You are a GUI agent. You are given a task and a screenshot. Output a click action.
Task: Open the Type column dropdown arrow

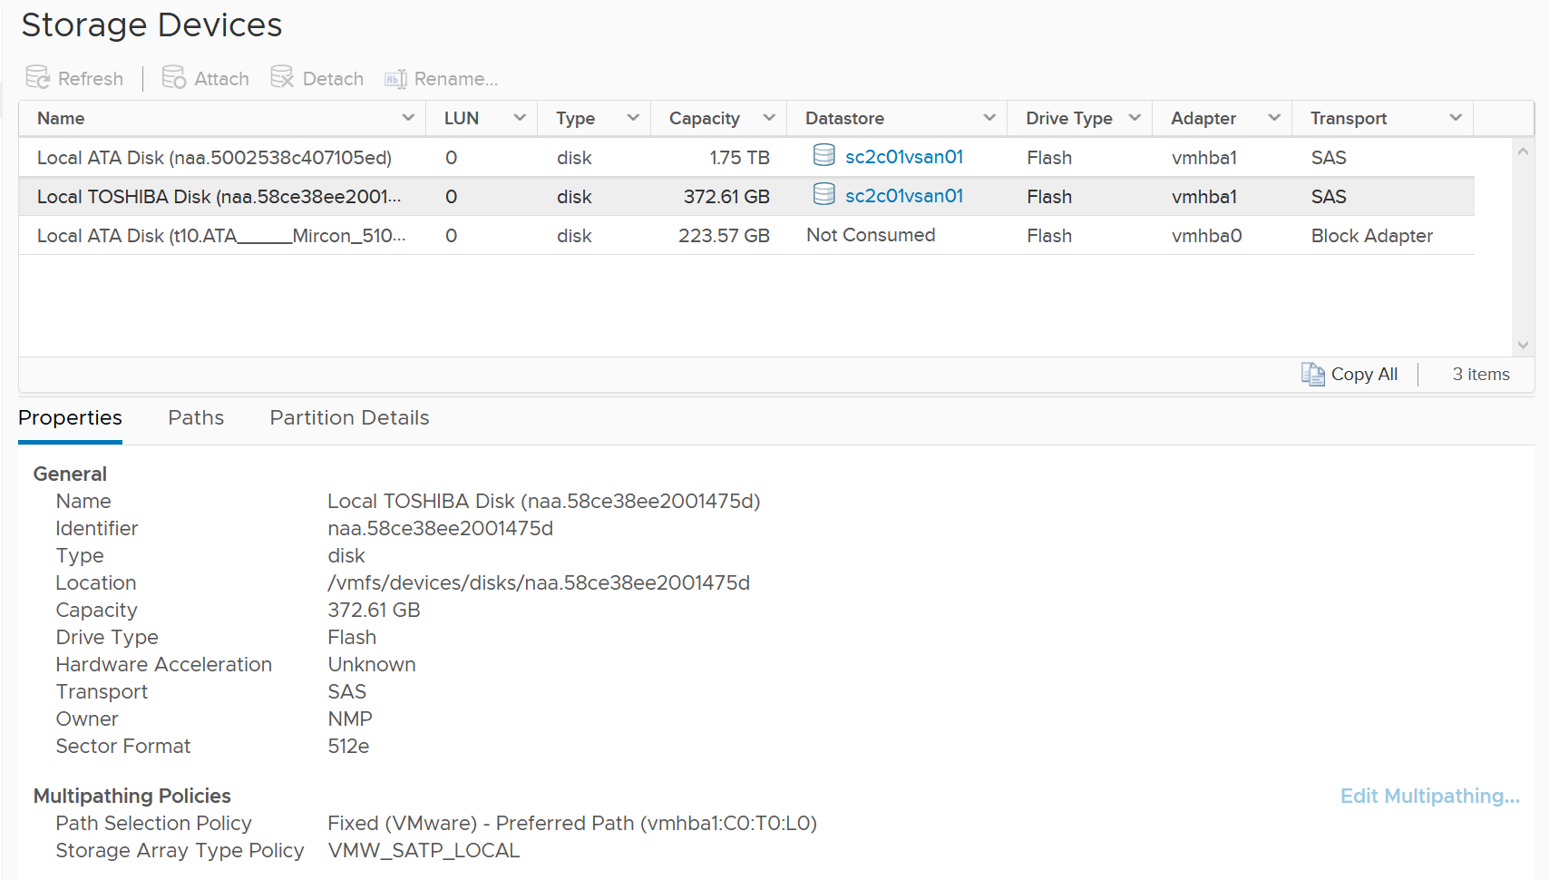click(633, 118)
